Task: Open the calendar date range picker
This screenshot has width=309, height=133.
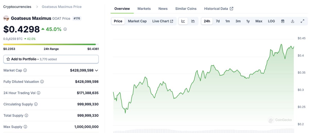Action: point(283,21)
